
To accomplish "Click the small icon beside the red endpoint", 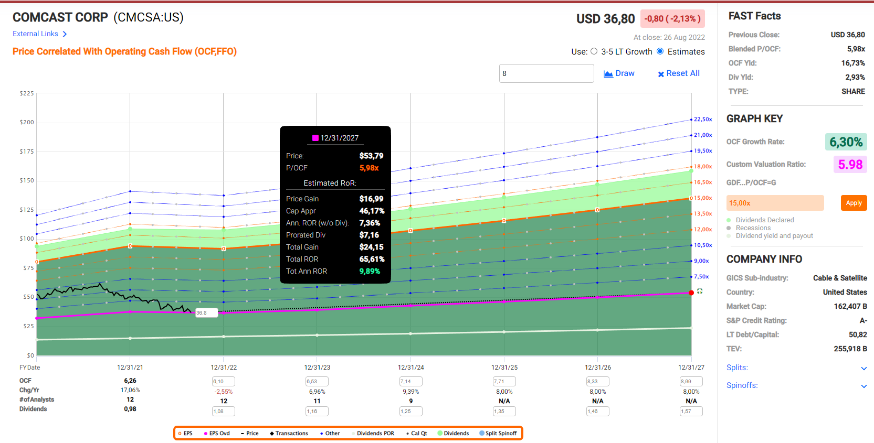I will click(x=700, y=291).
